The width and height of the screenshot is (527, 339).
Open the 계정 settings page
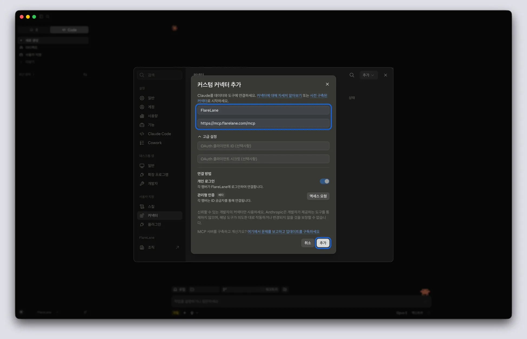pyautogui.click(x=160, y=107)
